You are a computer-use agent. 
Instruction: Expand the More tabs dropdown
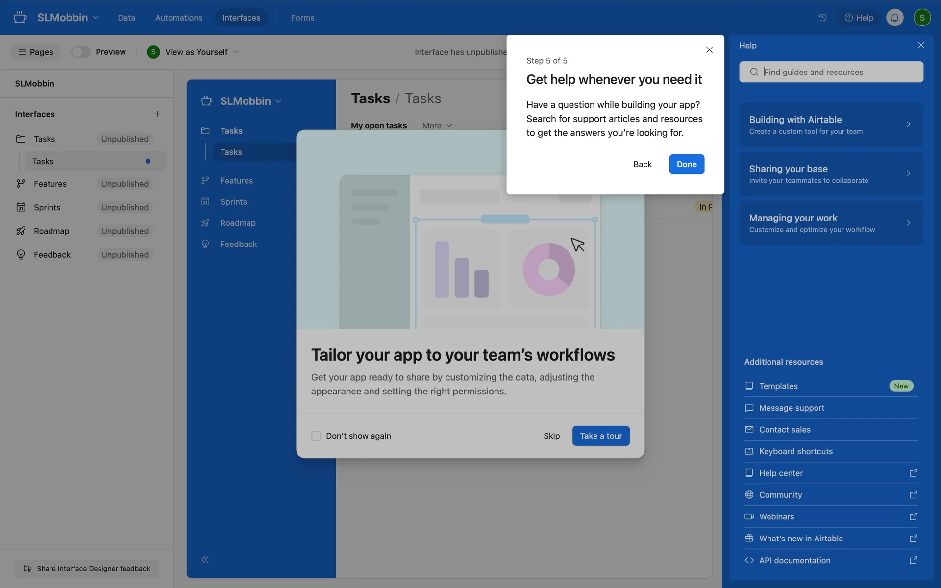coord(437,125)
